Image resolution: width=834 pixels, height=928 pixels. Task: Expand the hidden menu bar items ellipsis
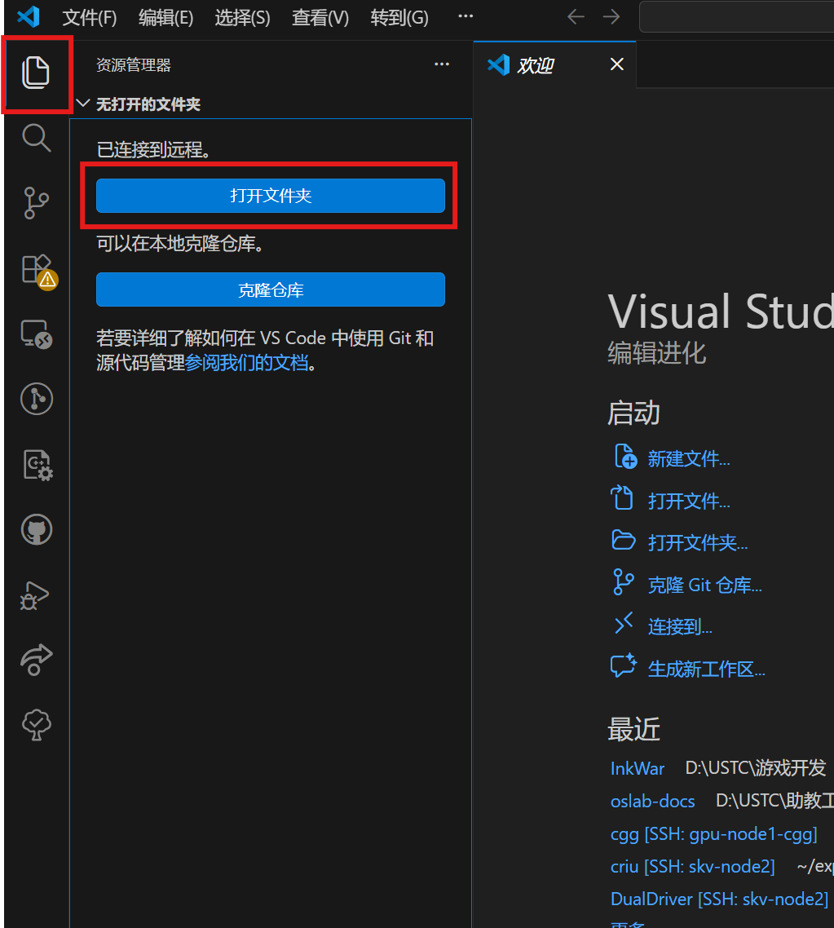(x=466, y=17)
